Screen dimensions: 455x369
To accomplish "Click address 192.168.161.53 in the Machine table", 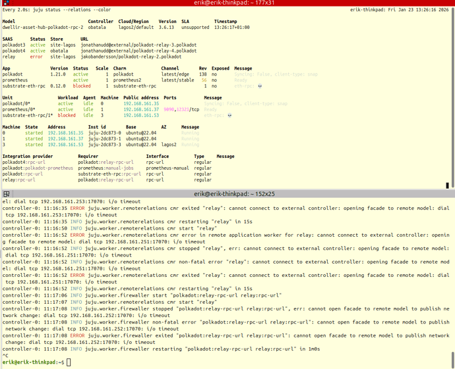I will pos(65,145).
